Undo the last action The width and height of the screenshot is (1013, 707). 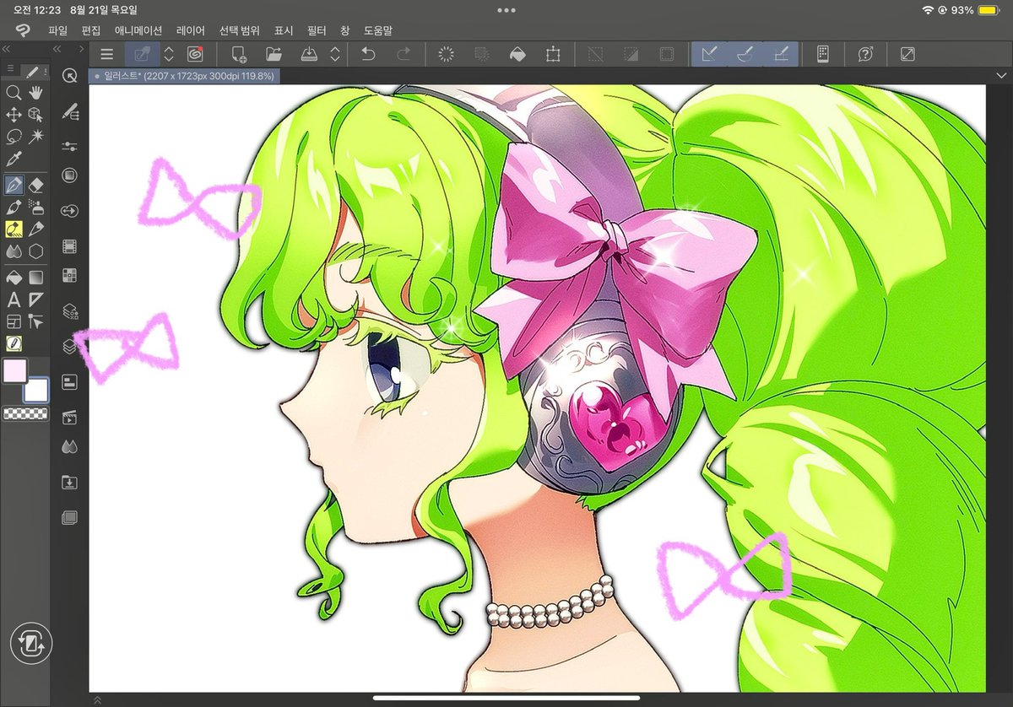click(x=368, y=54)
